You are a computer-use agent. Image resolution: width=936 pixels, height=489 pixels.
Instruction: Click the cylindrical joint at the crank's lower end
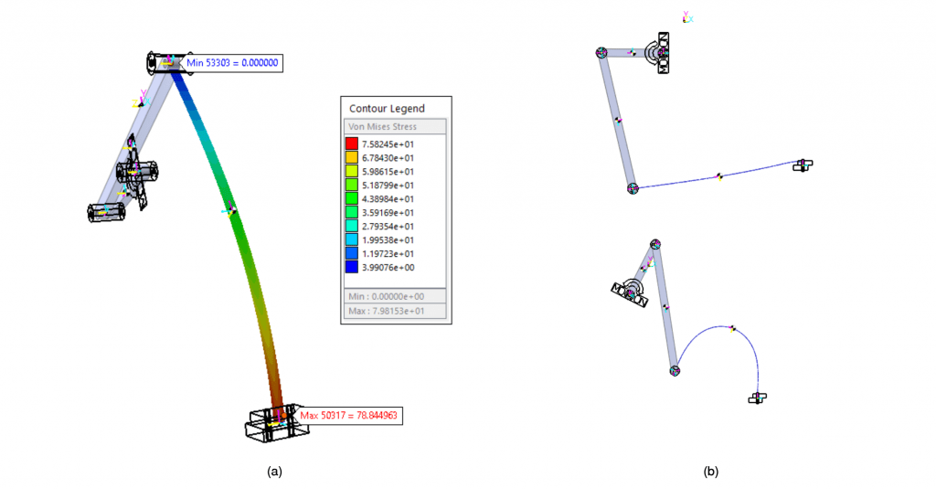pyautogui.click(x=106, y=212)
